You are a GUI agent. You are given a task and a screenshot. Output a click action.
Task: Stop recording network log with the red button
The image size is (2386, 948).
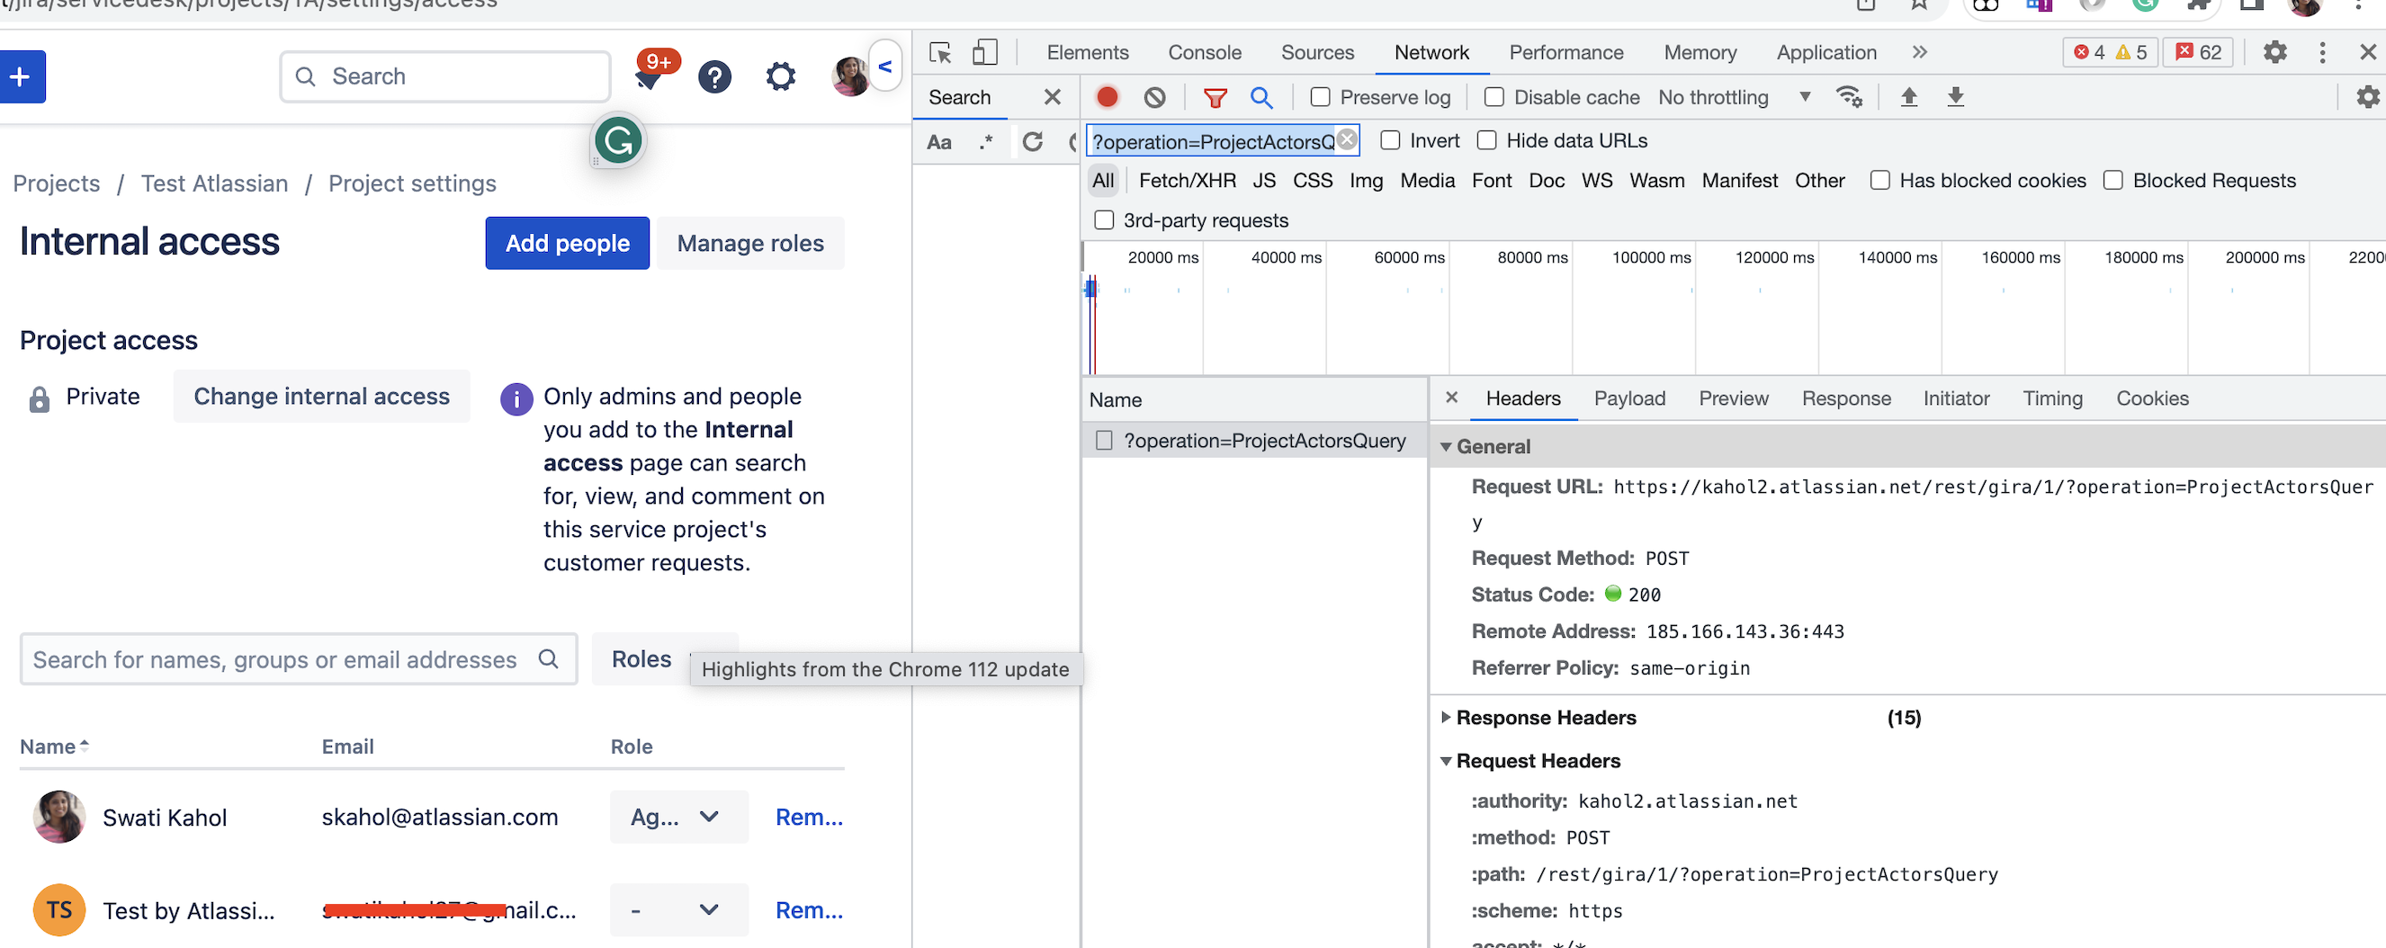tap(1107, 97)
